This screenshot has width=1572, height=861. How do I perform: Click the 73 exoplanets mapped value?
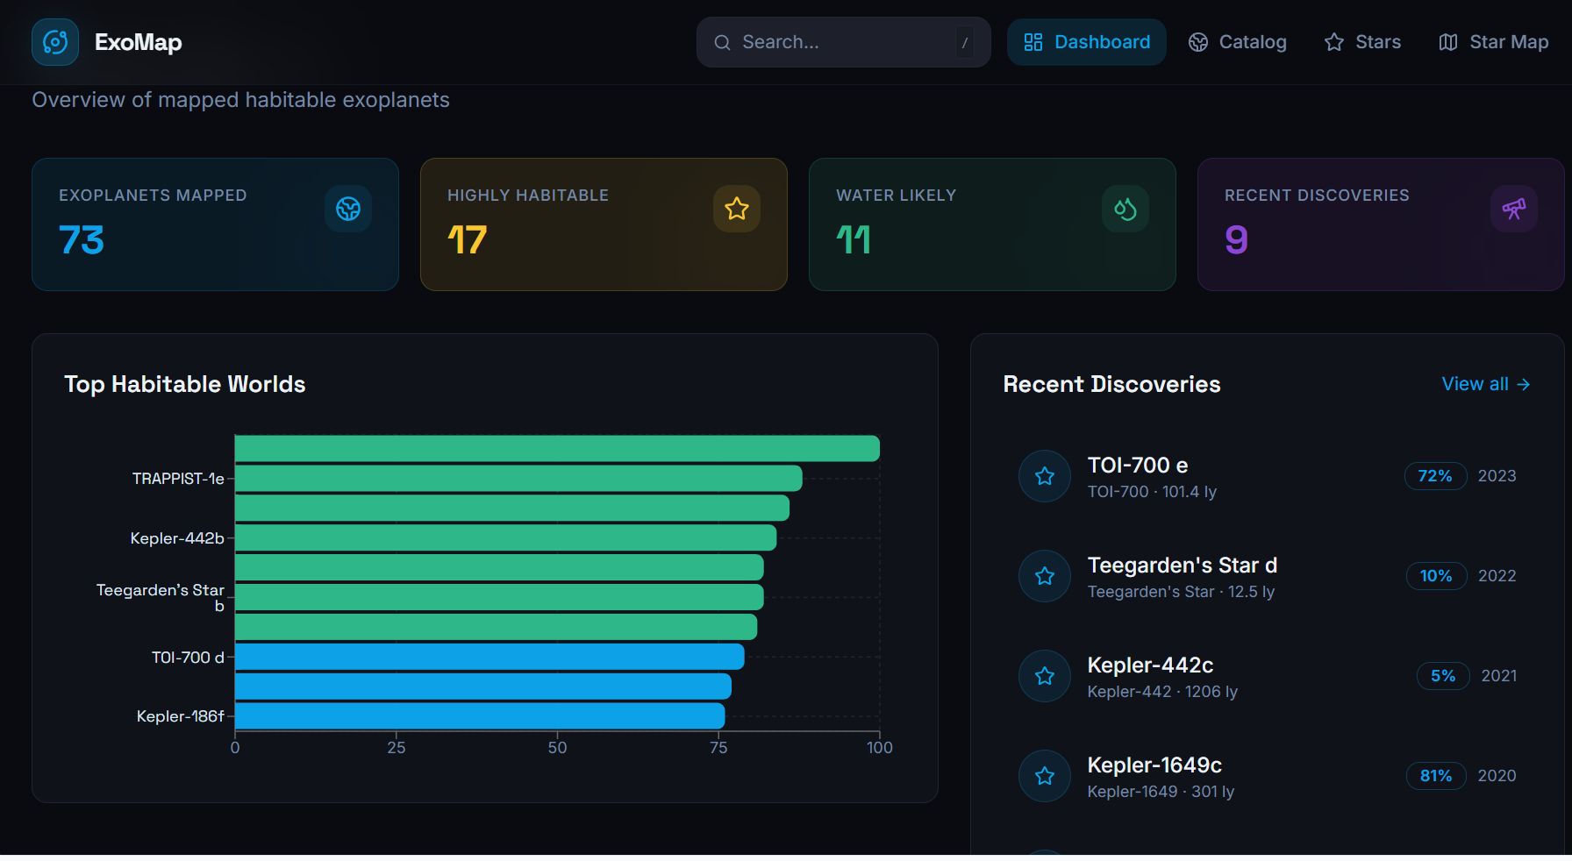click(82, 240)
